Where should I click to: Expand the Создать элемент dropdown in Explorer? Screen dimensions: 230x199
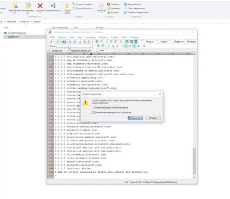[93, 4]
